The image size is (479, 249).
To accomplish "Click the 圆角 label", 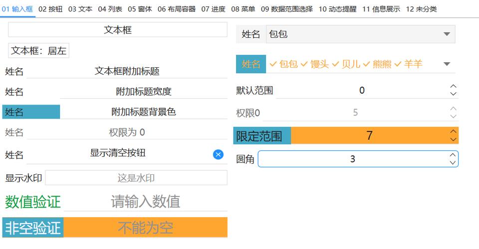I will pyautogui.click(x=245, y=159).
